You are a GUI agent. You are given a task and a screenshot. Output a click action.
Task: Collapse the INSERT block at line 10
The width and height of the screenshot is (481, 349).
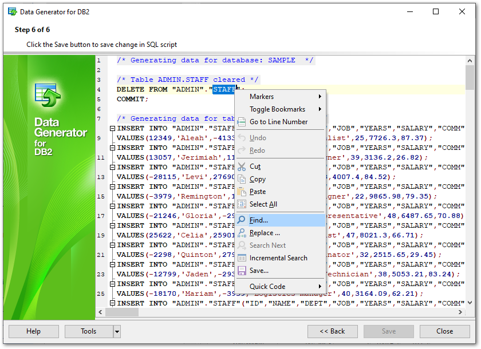[113, 148]
